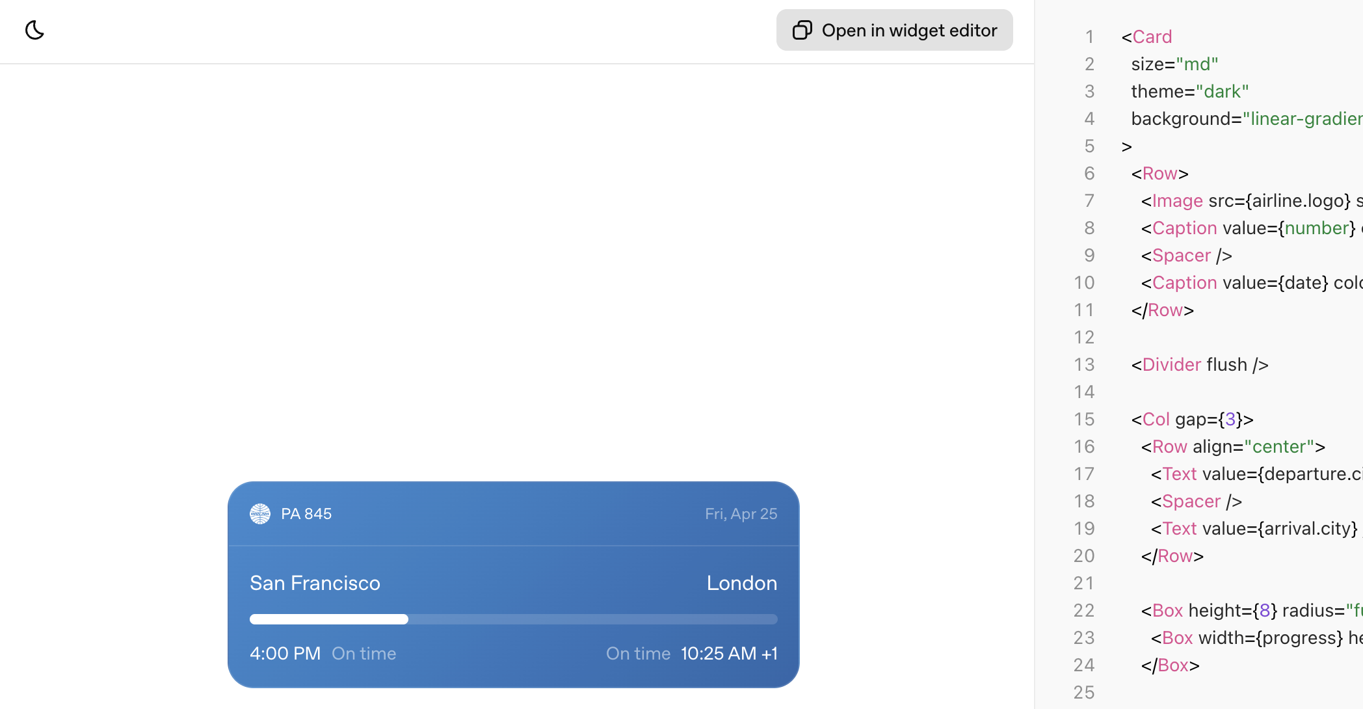Screen dimensions: 1363x709
Task: Click the white filled portion of the flight progress bar
Action: (x=328, y=619)
